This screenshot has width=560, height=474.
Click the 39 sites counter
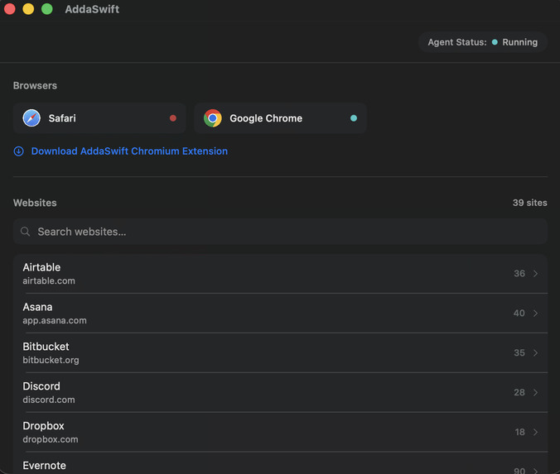coord(529,203)
